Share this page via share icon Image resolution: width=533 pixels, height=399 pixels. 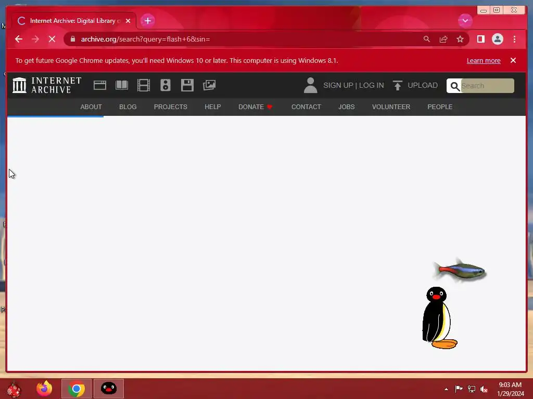tap(443, 39)
